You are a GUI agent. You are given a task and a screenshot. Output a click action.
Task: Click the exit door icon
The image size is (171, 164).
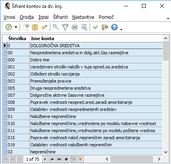point(105,27)
